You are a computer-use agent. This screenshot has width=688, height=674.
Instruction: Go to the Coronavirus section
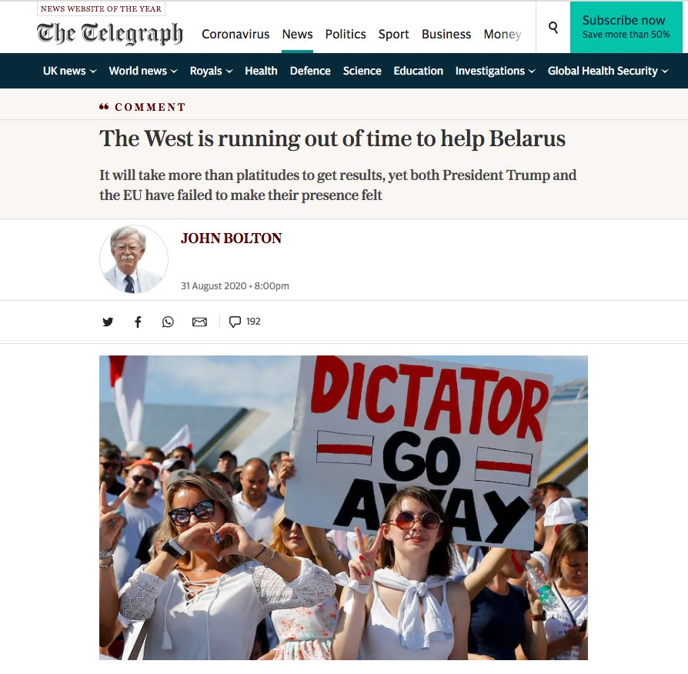click(235, 34)
